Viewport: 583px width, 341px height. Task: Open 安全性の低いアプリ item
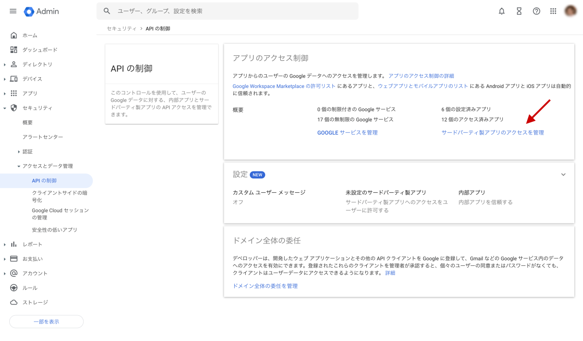click(x=54, y=230)
